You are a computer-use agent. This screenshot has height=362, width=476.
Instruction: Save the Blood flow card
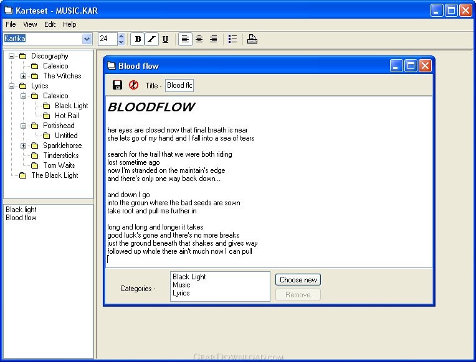(x=117, y=85)
